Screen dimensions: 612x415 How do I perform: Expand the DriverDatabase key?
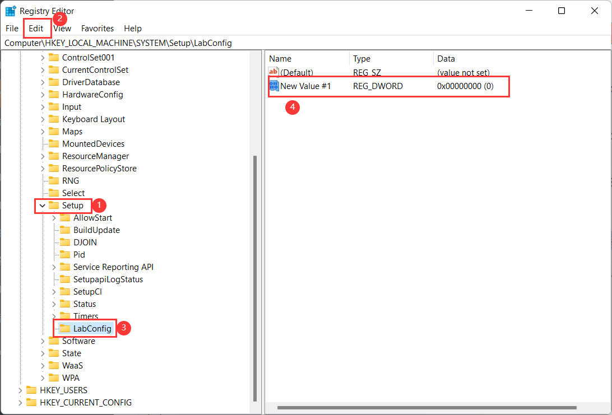point(43,82)
